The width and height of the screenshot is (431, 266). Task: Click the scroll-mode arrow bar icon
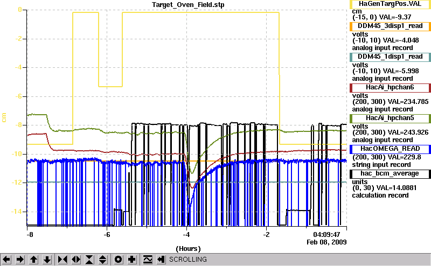161,260
